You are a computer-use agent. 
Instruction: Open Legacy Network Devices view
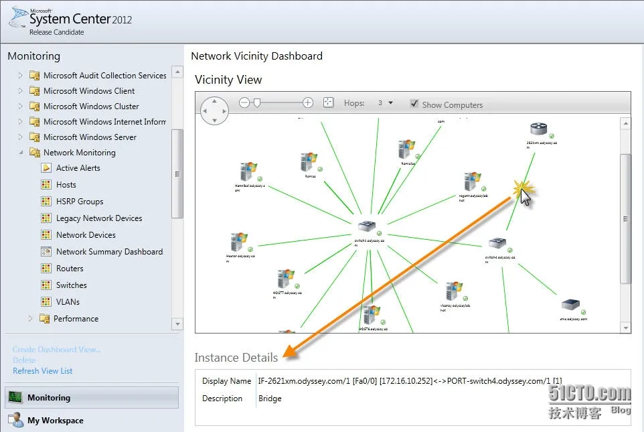99,218
